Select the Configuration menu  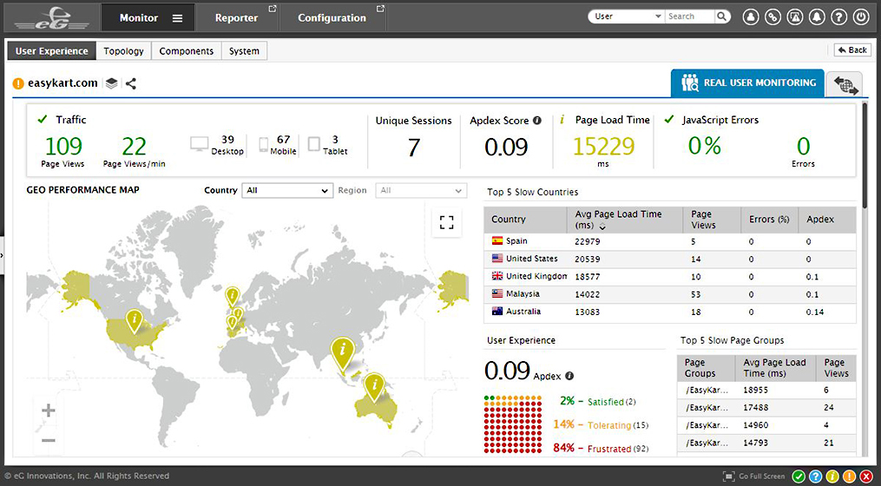[x=332, y=18]
